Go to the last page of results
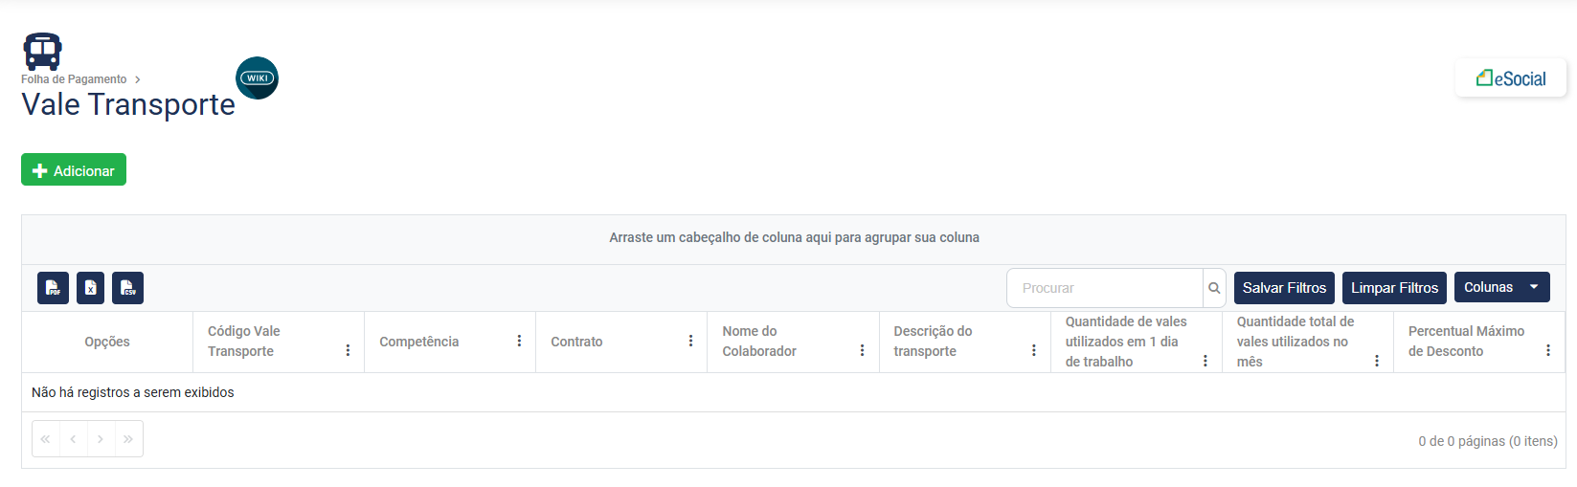The width and height of the screenshot is (1577, 487). click(128, 439)
